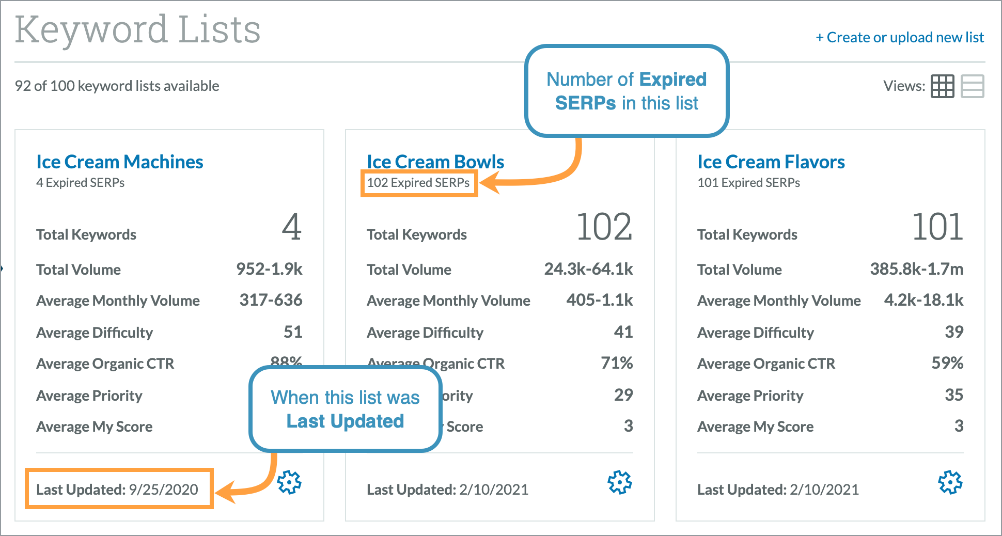Expand the collapsed panel arrow on left edge

(x=3, y=268)
